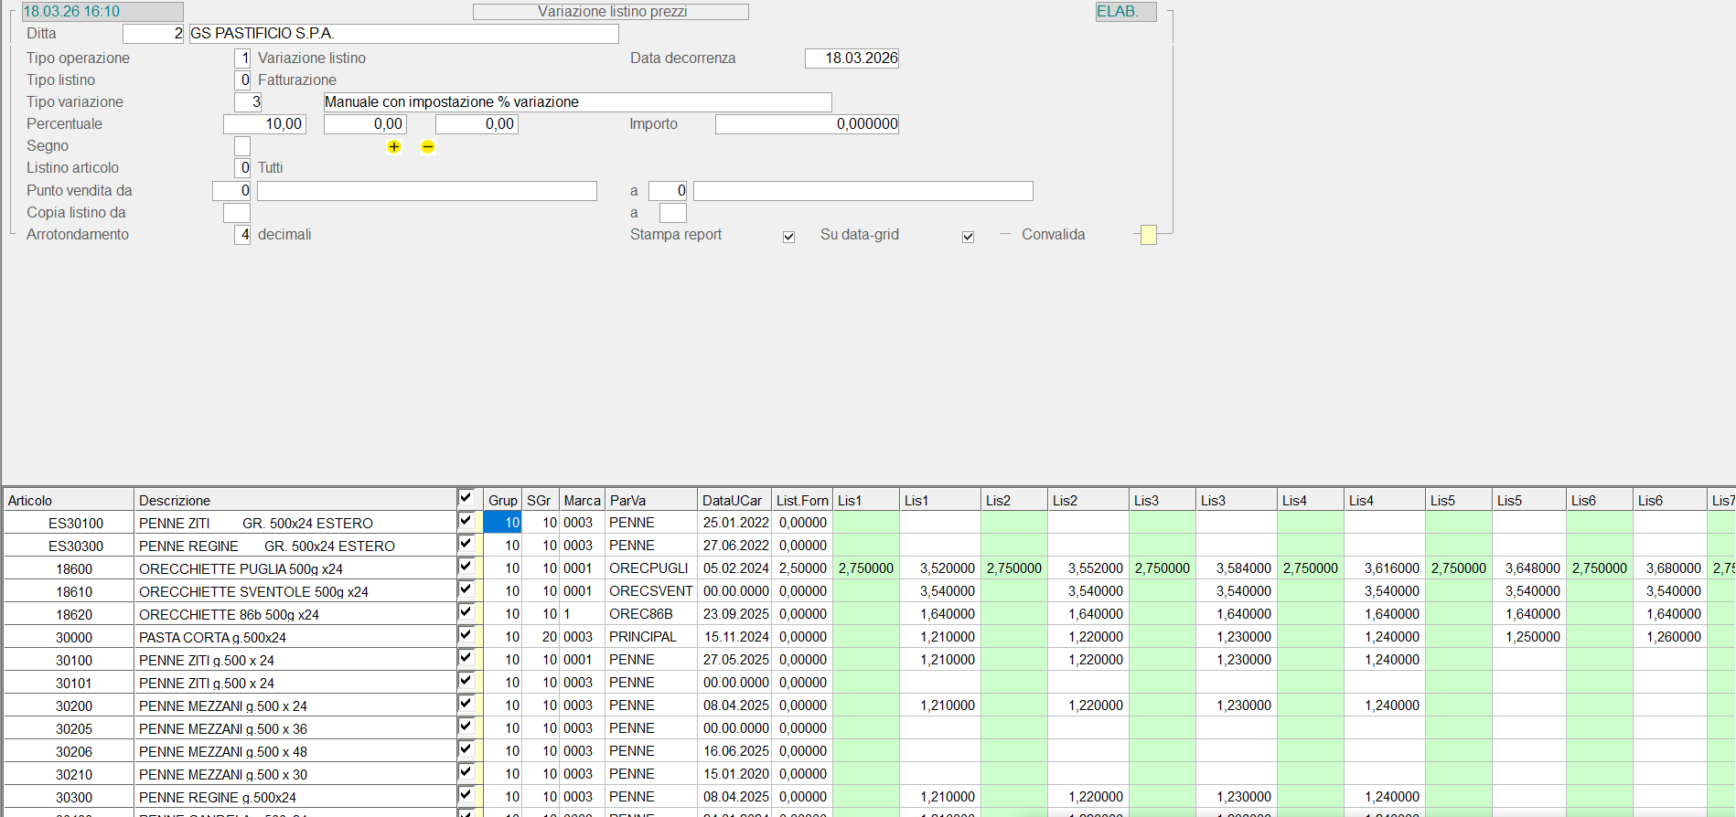Click the Importo input field
Viewport: 1736px width, 817px height.
807,124
